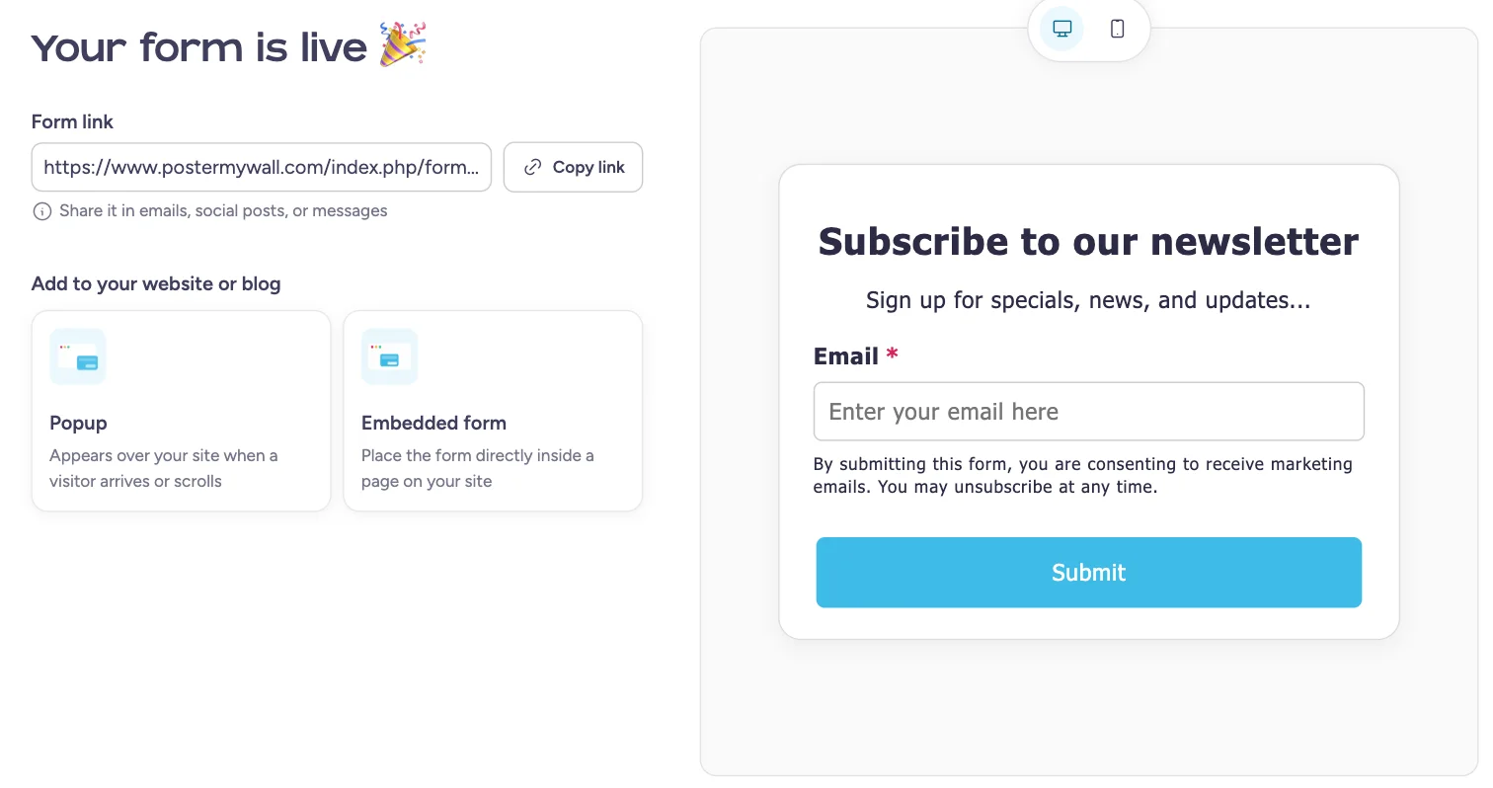Click the chain link icon in Copy link
The width and height of the screenshot is (1493, 788).
click(532, 167)
